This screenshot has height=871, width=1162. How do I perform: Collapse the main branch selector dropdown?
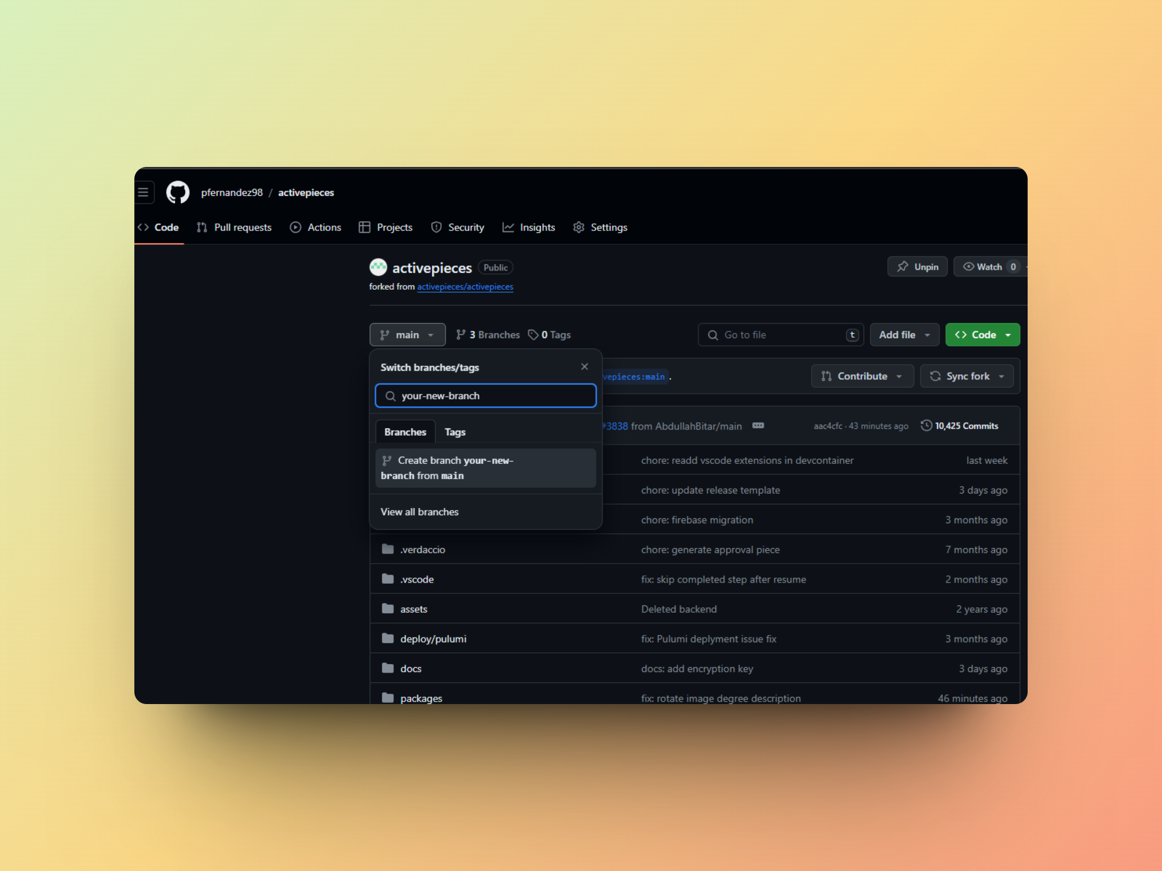(407, 335)
